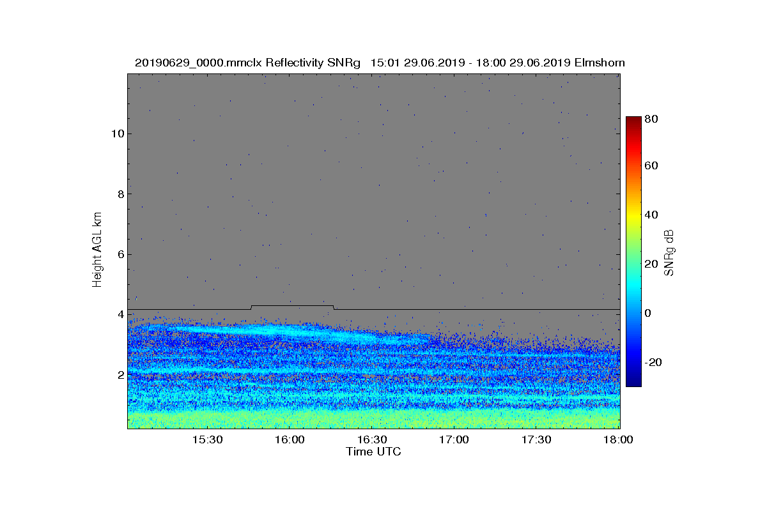Screen dimensions: 767x511
Task: Click the 'Time UTC' axis label
Action: click(x=374, y=452)
